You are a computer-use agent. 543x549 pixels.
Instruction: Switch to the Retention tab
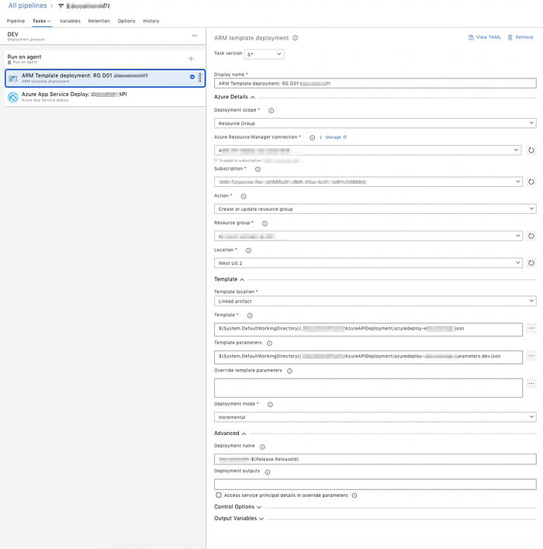tap(99, 21)
